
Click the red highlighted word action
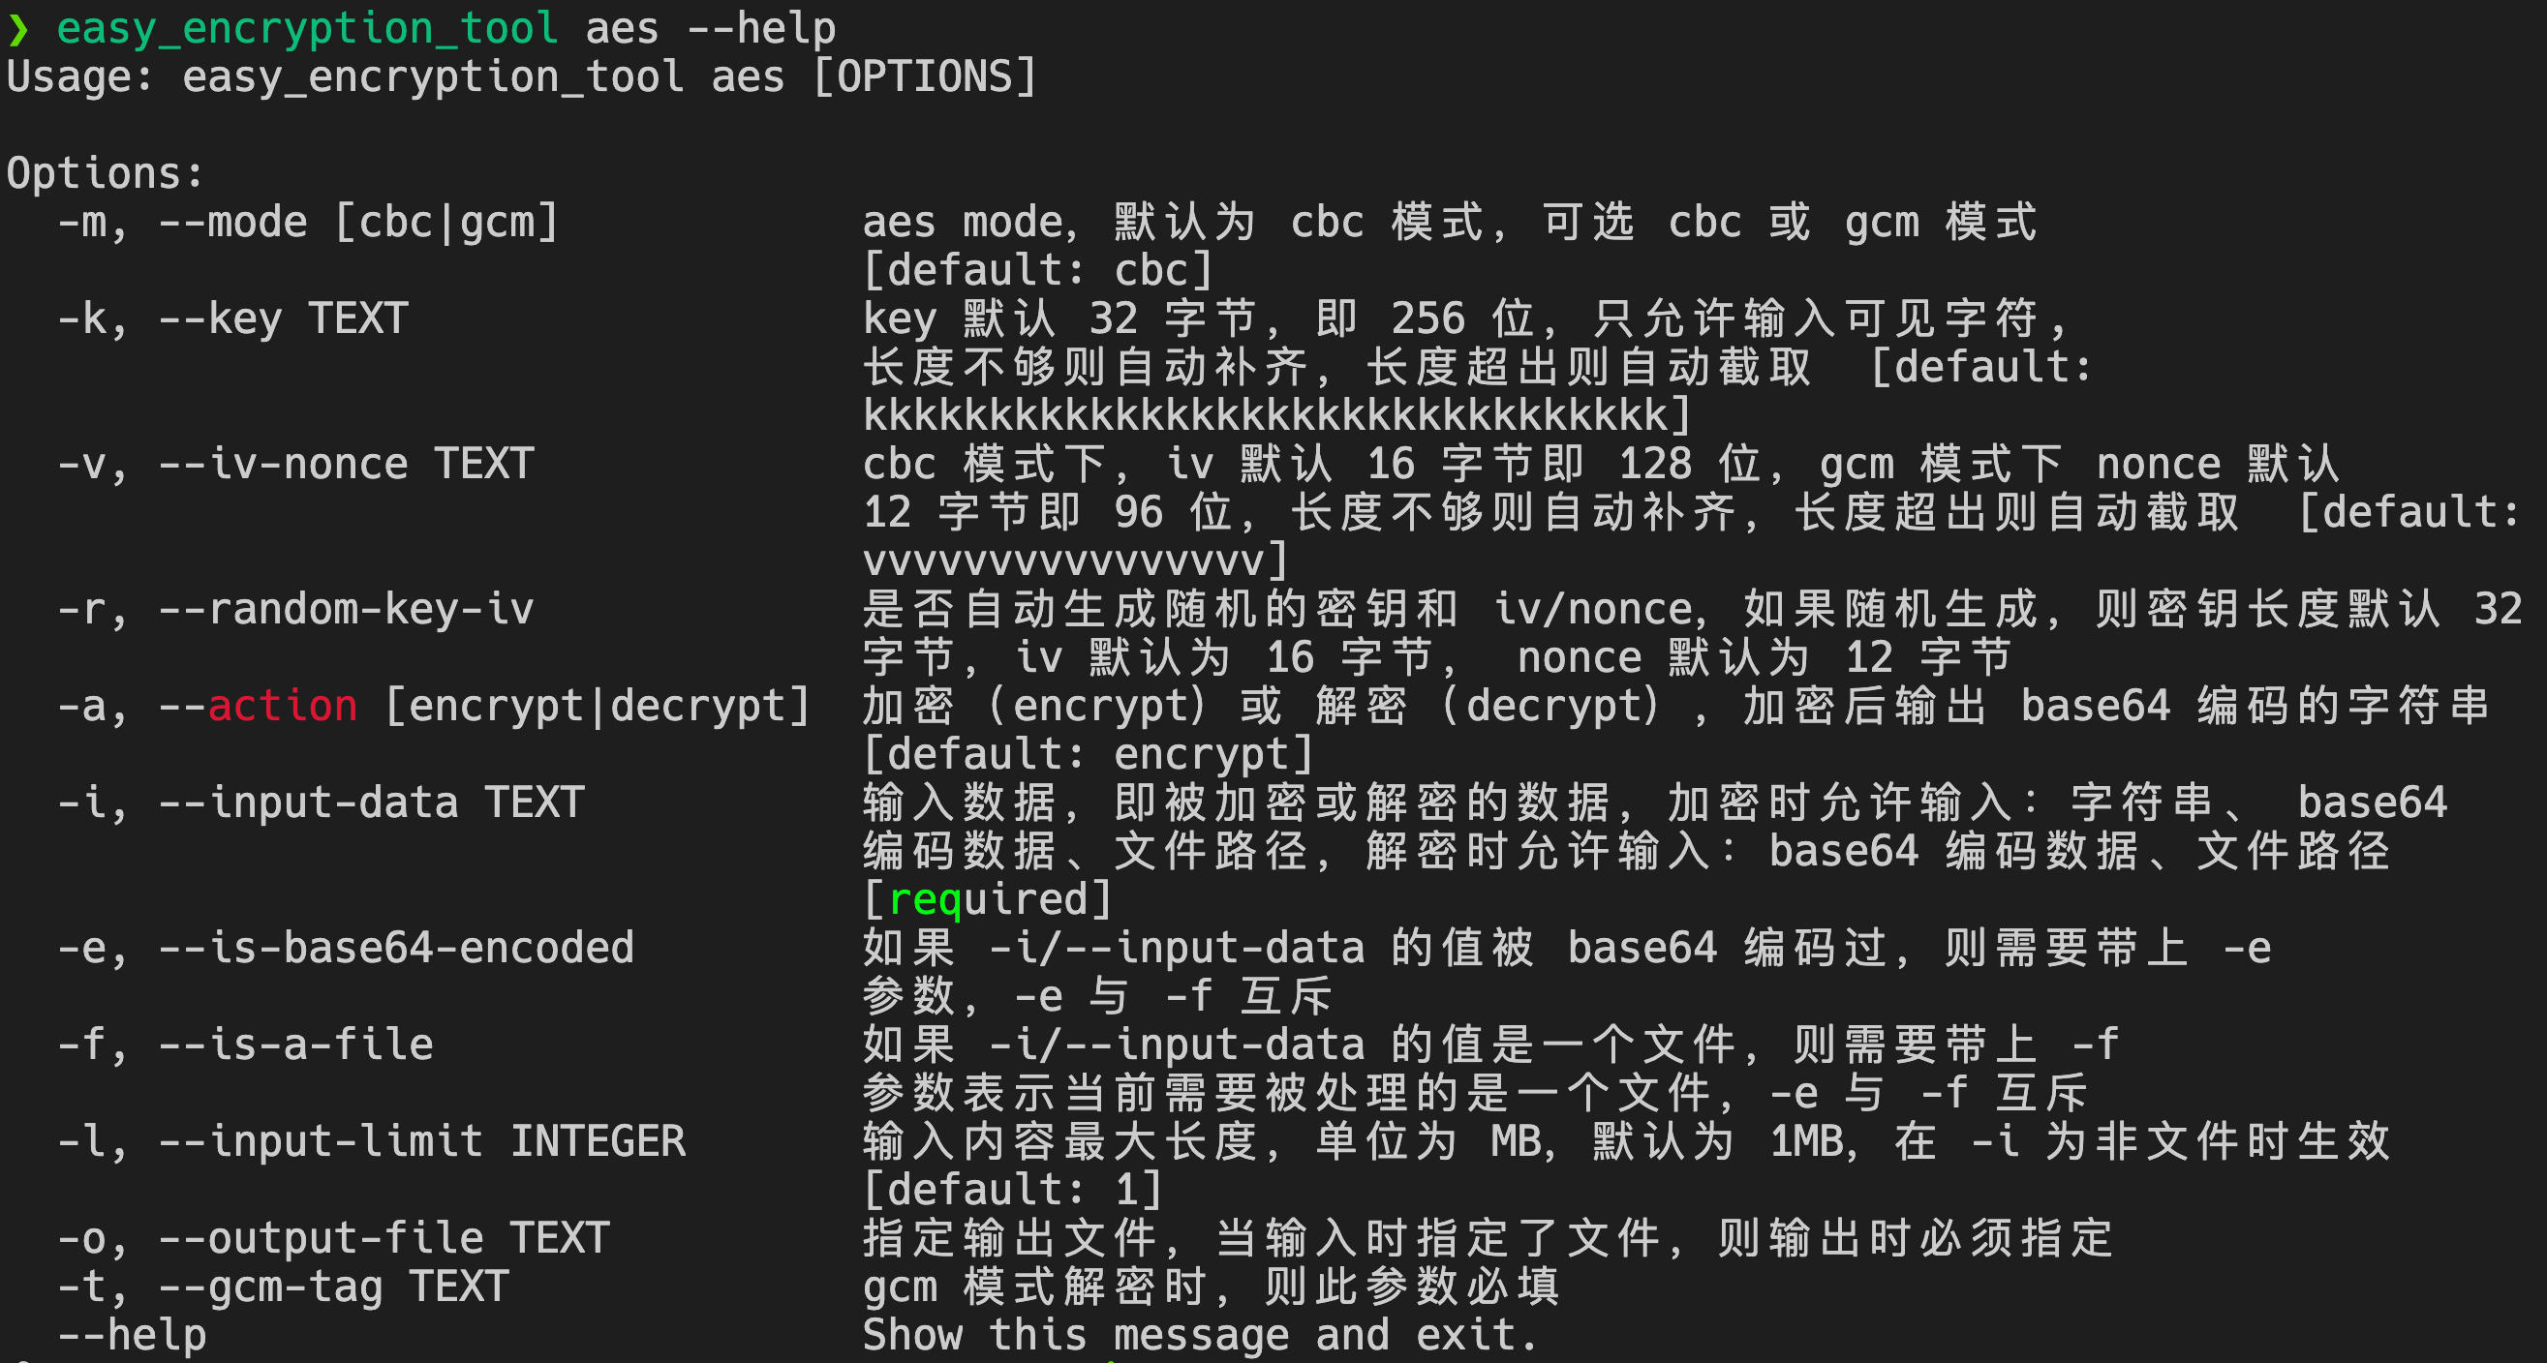pos(283,707)
